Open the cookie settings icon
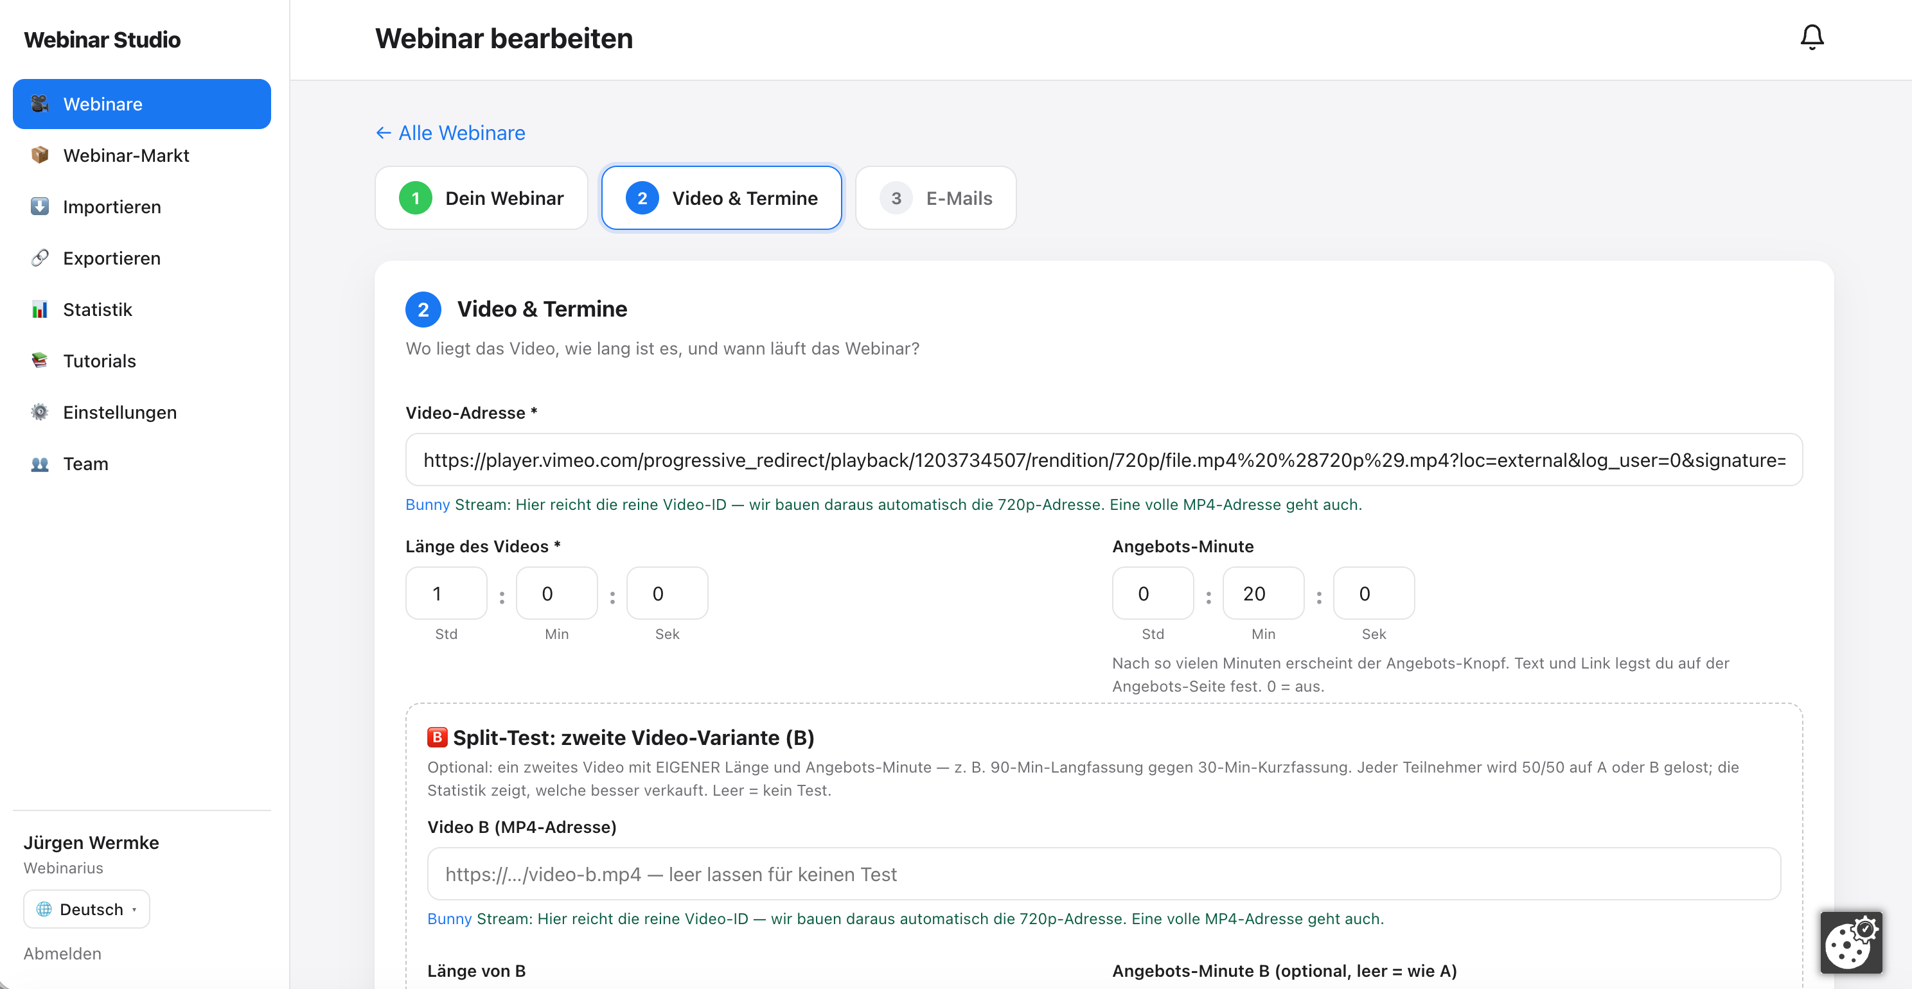The height and width of the screenshot is (989, 1912). pyautogui.click(x=1851, y=942)
